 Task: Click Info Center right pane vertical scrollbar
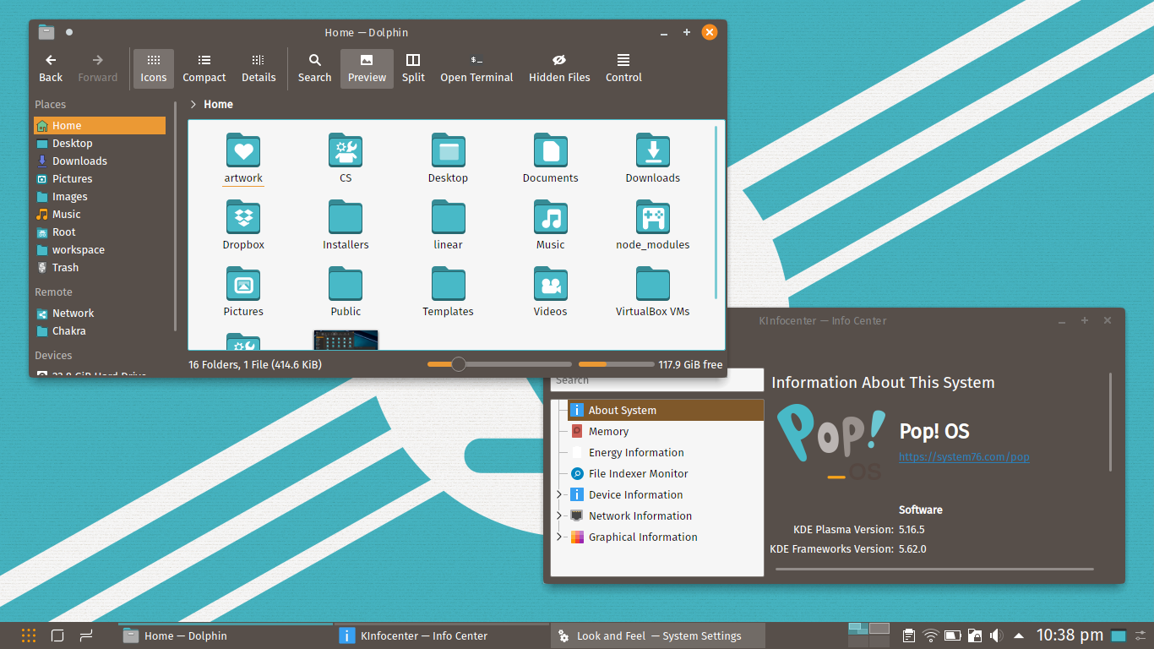(x=1111, y=422)
